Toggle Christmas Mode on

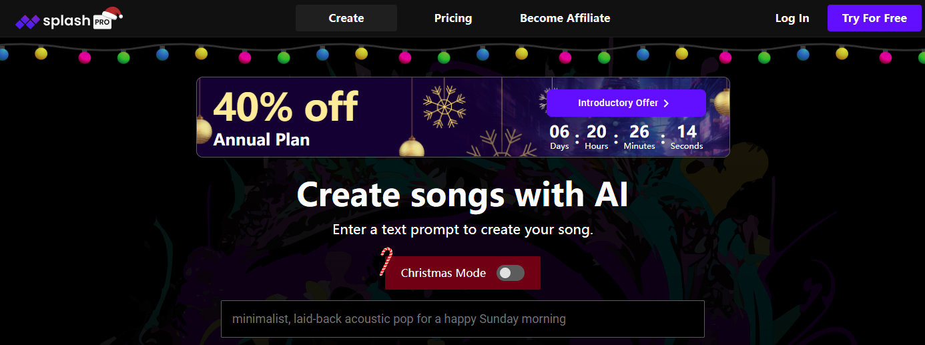click(511, 273)
